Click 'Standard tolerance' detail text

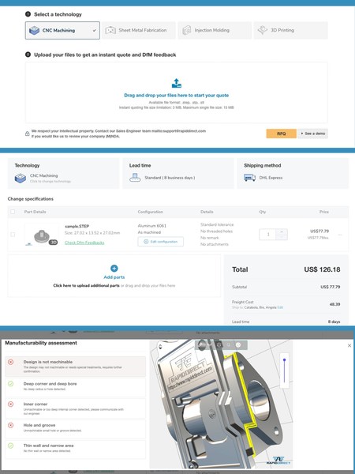tap(217, 224)
